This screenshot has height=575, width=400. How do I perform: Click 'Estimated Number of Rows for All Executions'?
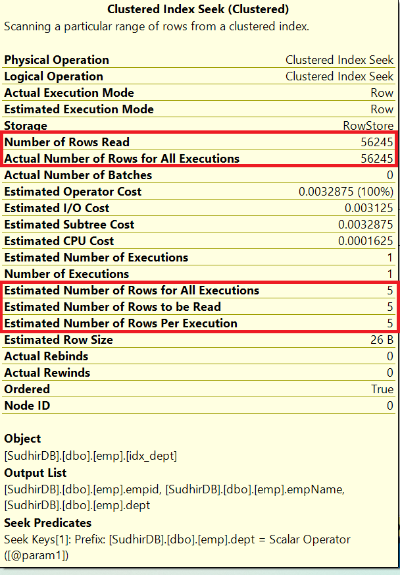click(x=132, y=290)
